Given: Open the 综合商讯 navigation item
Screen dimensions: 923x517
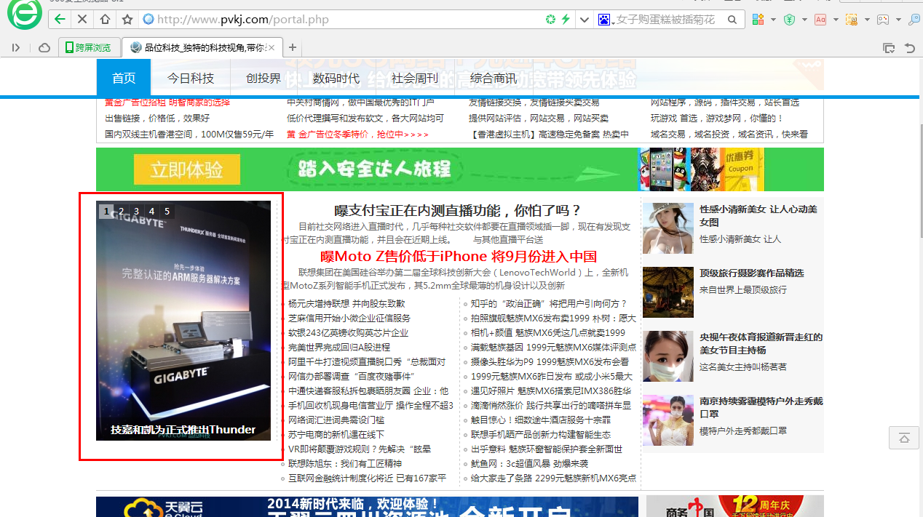Looking at the screenshot, I should point(494,78).
